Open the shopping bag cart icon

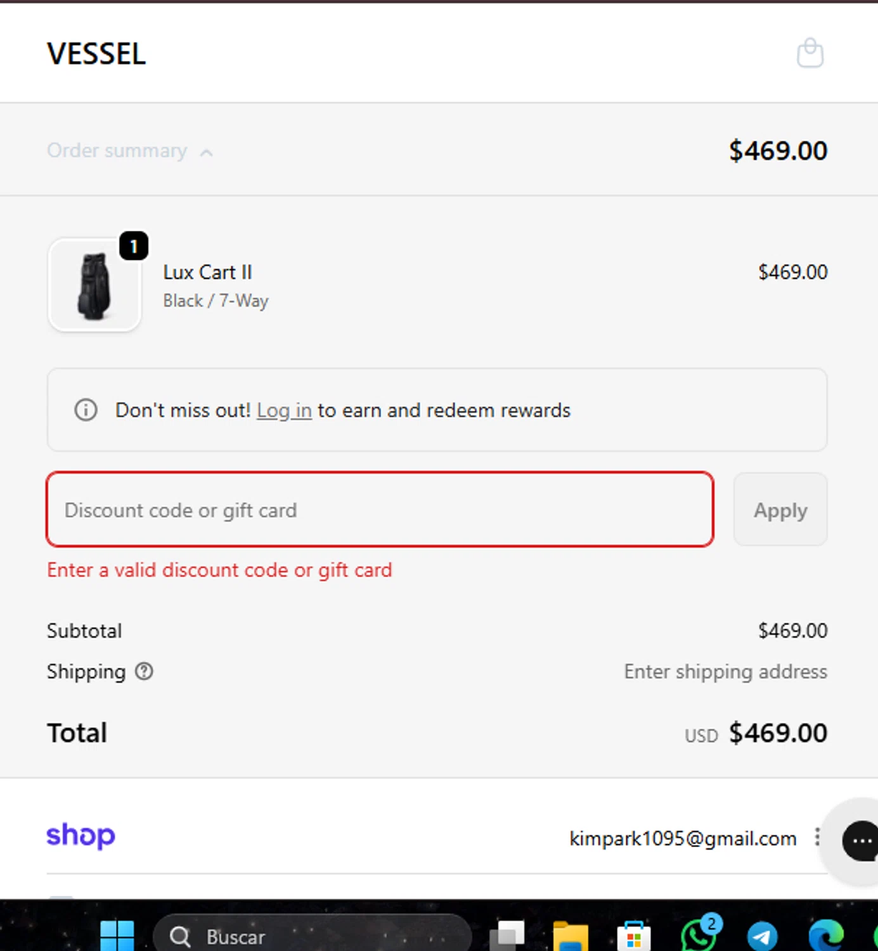(810, 53)
